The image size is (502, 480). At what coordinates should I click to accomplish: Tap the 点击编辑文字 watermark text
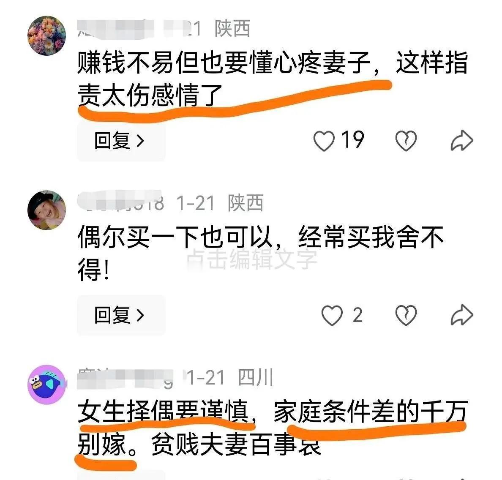tap(252, 259)
